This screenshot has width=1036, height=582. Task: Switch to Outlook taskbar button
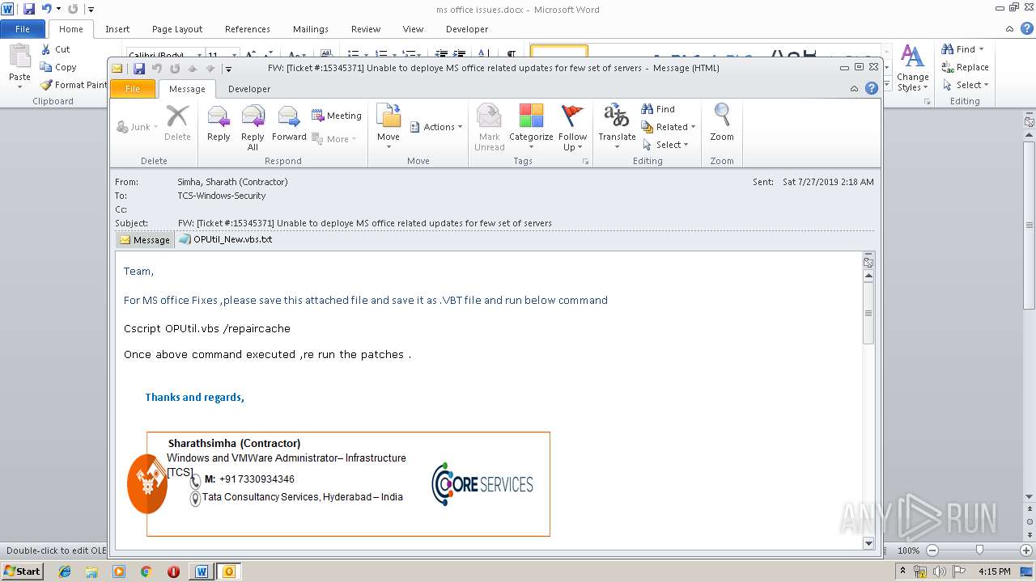[228, 571]
